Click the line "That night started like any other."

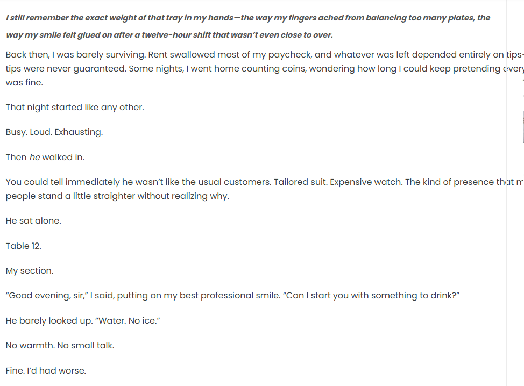75,107
